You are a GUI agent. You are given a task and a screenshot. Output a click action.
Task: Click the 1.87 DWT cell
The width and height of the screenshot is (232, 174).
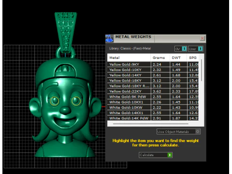178,118
